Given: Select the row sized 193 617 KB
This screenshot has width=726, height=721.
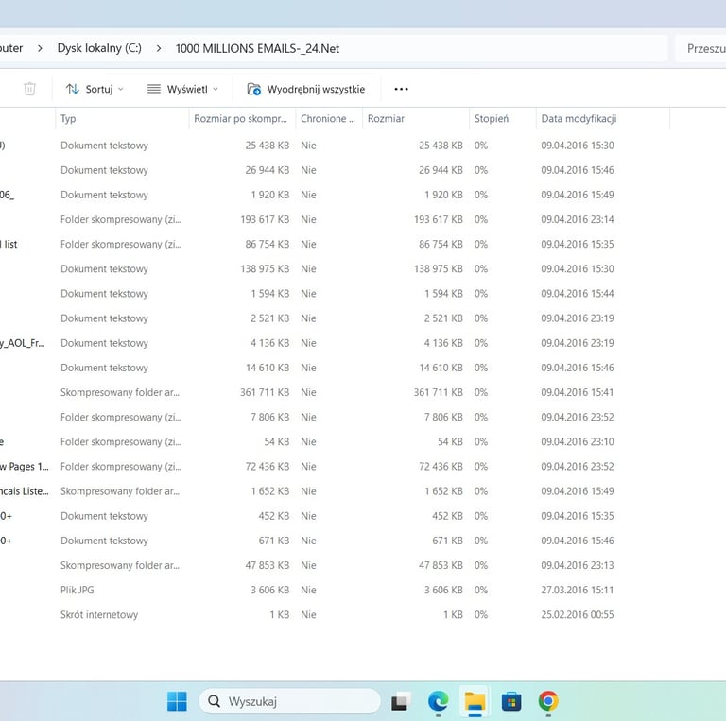Looking at the screenshot, I should tap(335, 219).
